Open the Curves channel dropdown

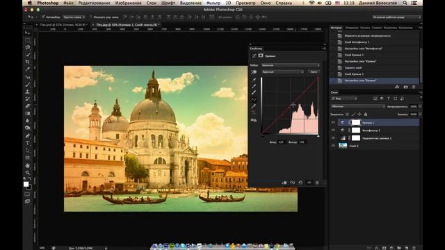coord(283,72)
